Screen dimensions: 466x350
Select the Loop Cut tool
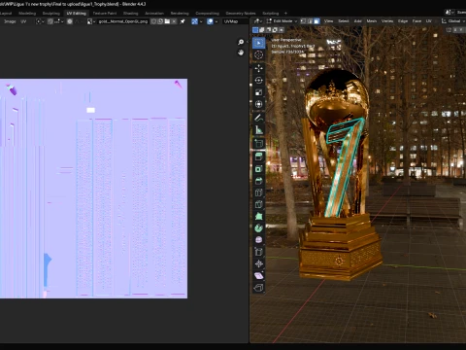(x=258, y=192)
